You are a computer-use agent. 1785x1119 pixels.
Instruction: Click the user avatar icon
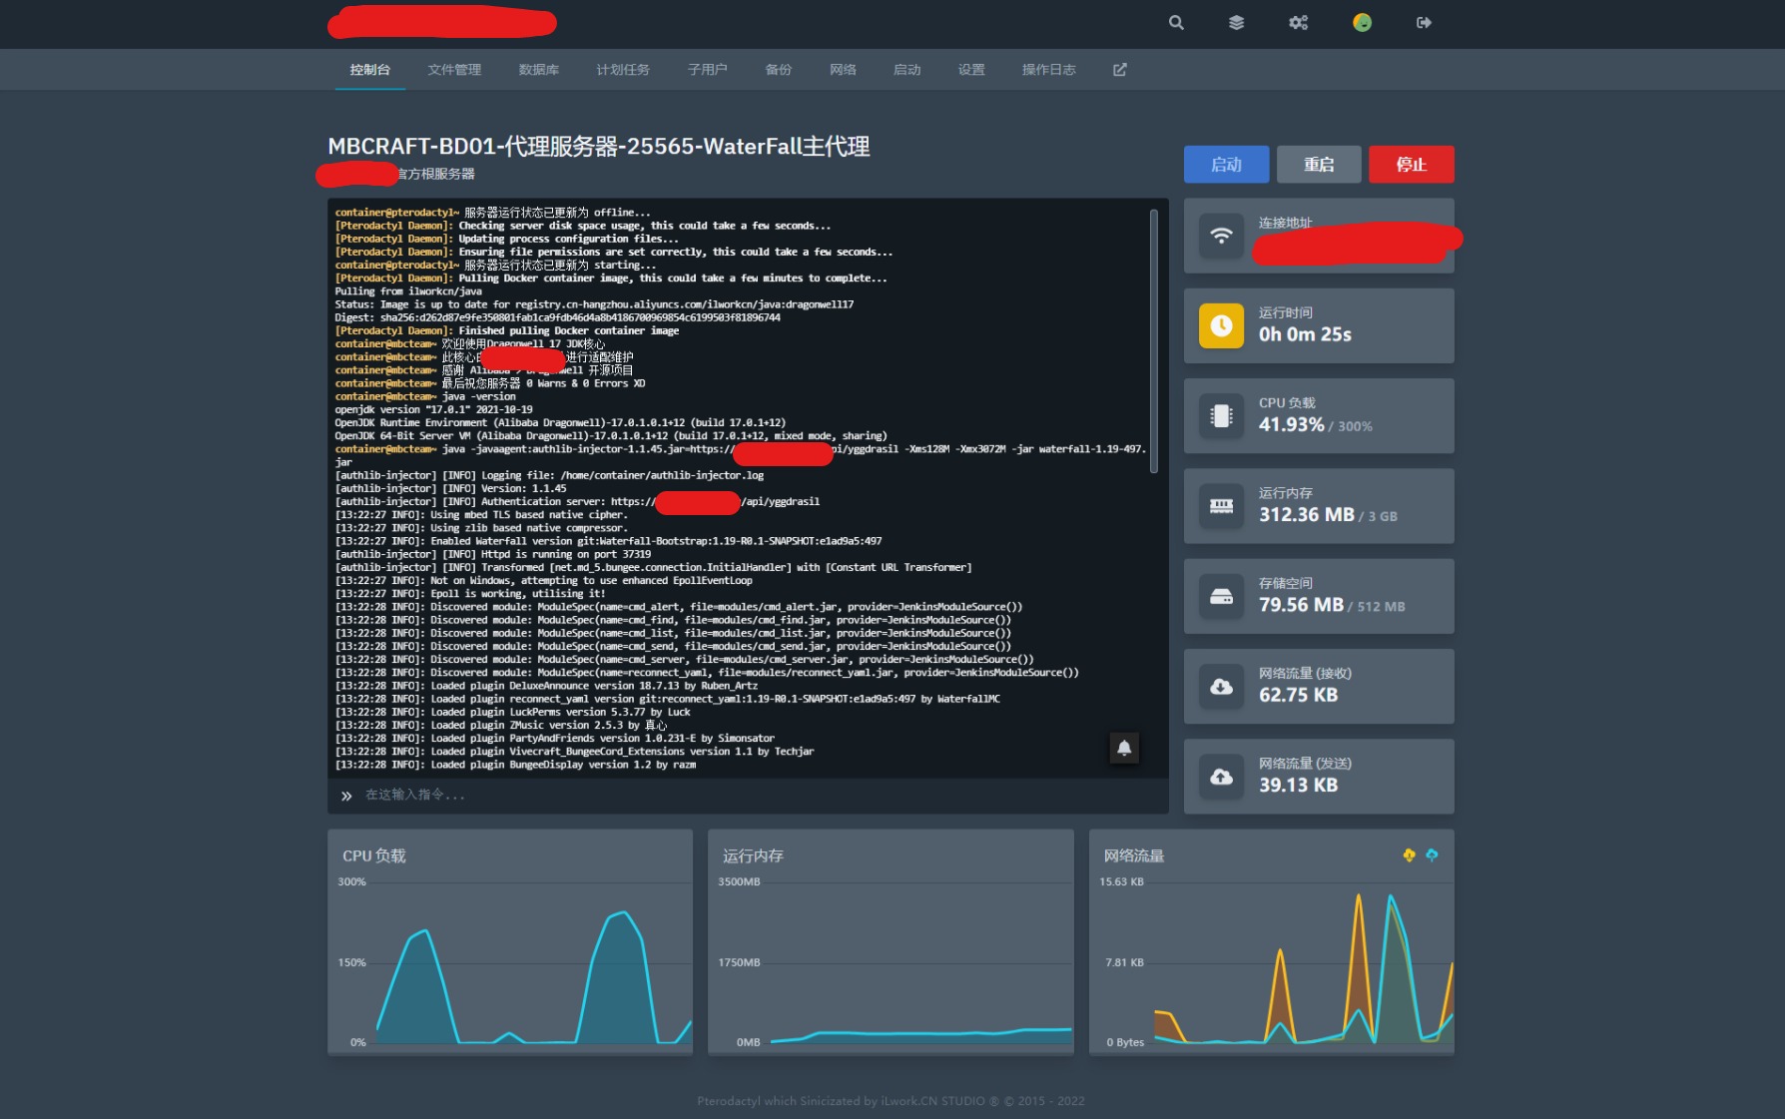coord(1362,23)
